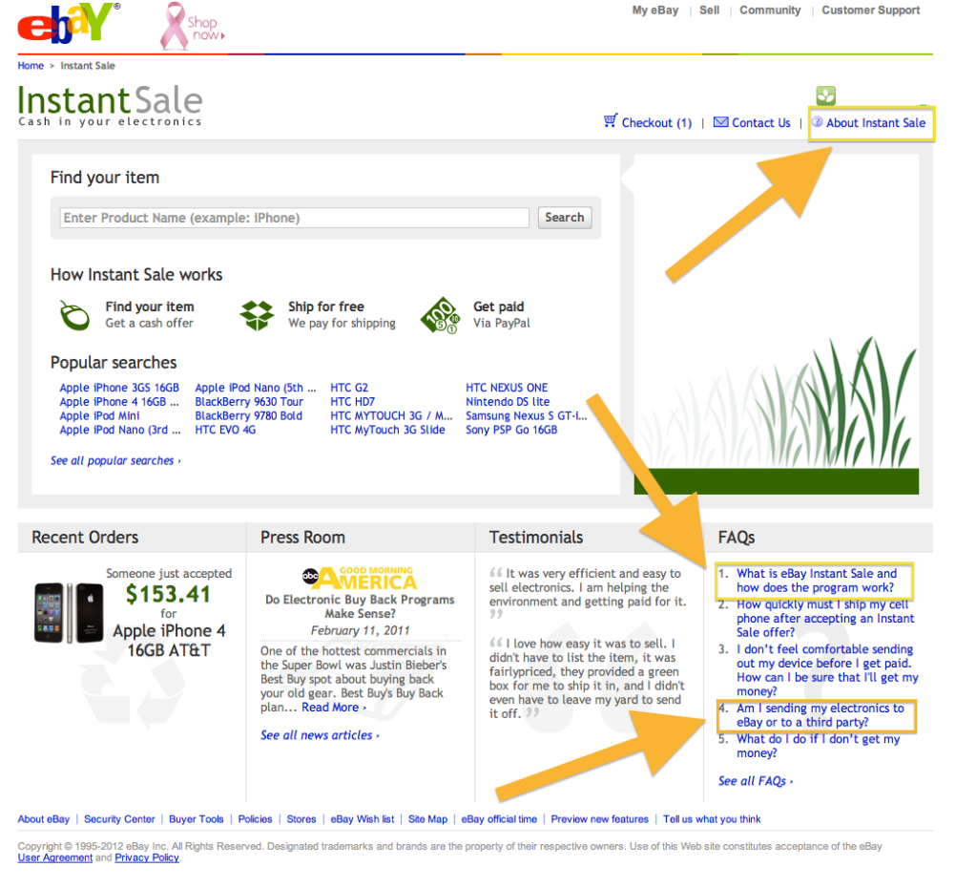Image resolution: width=976 pixels, height=889 pixels.
Task: Select Apple iPod Mini popular search
Action: point(99,415)
